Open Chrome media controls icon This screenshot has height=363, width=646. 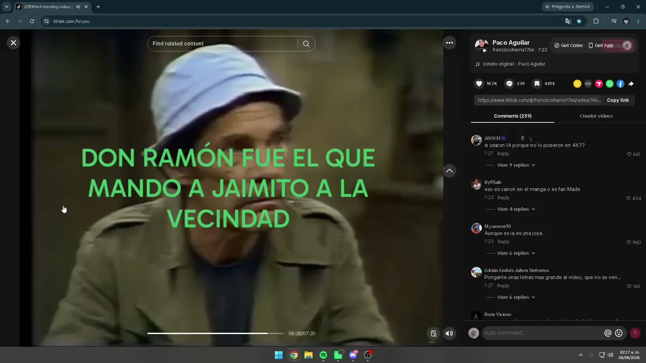(614, 21)
